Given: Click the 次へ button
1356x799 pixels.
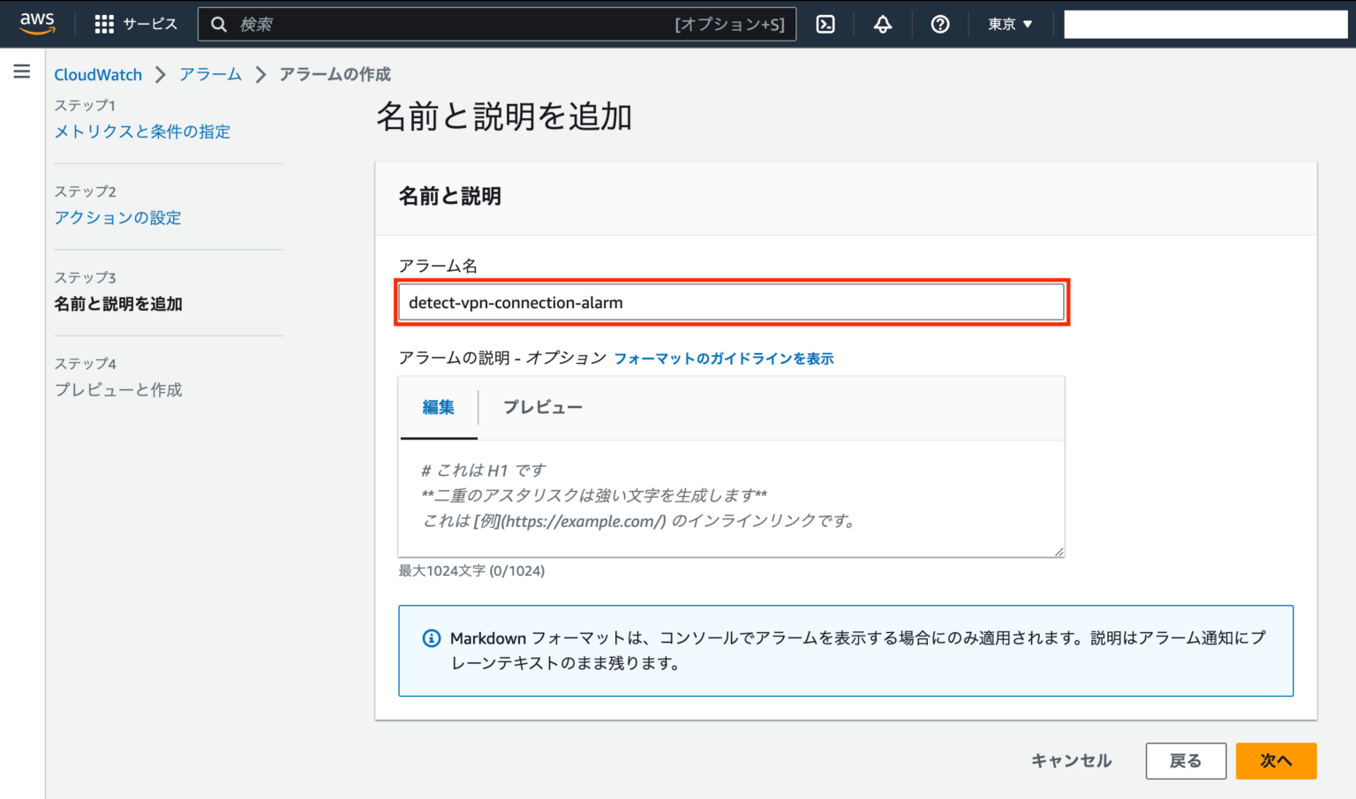Looking at the screenshot, I should 1276,760.
